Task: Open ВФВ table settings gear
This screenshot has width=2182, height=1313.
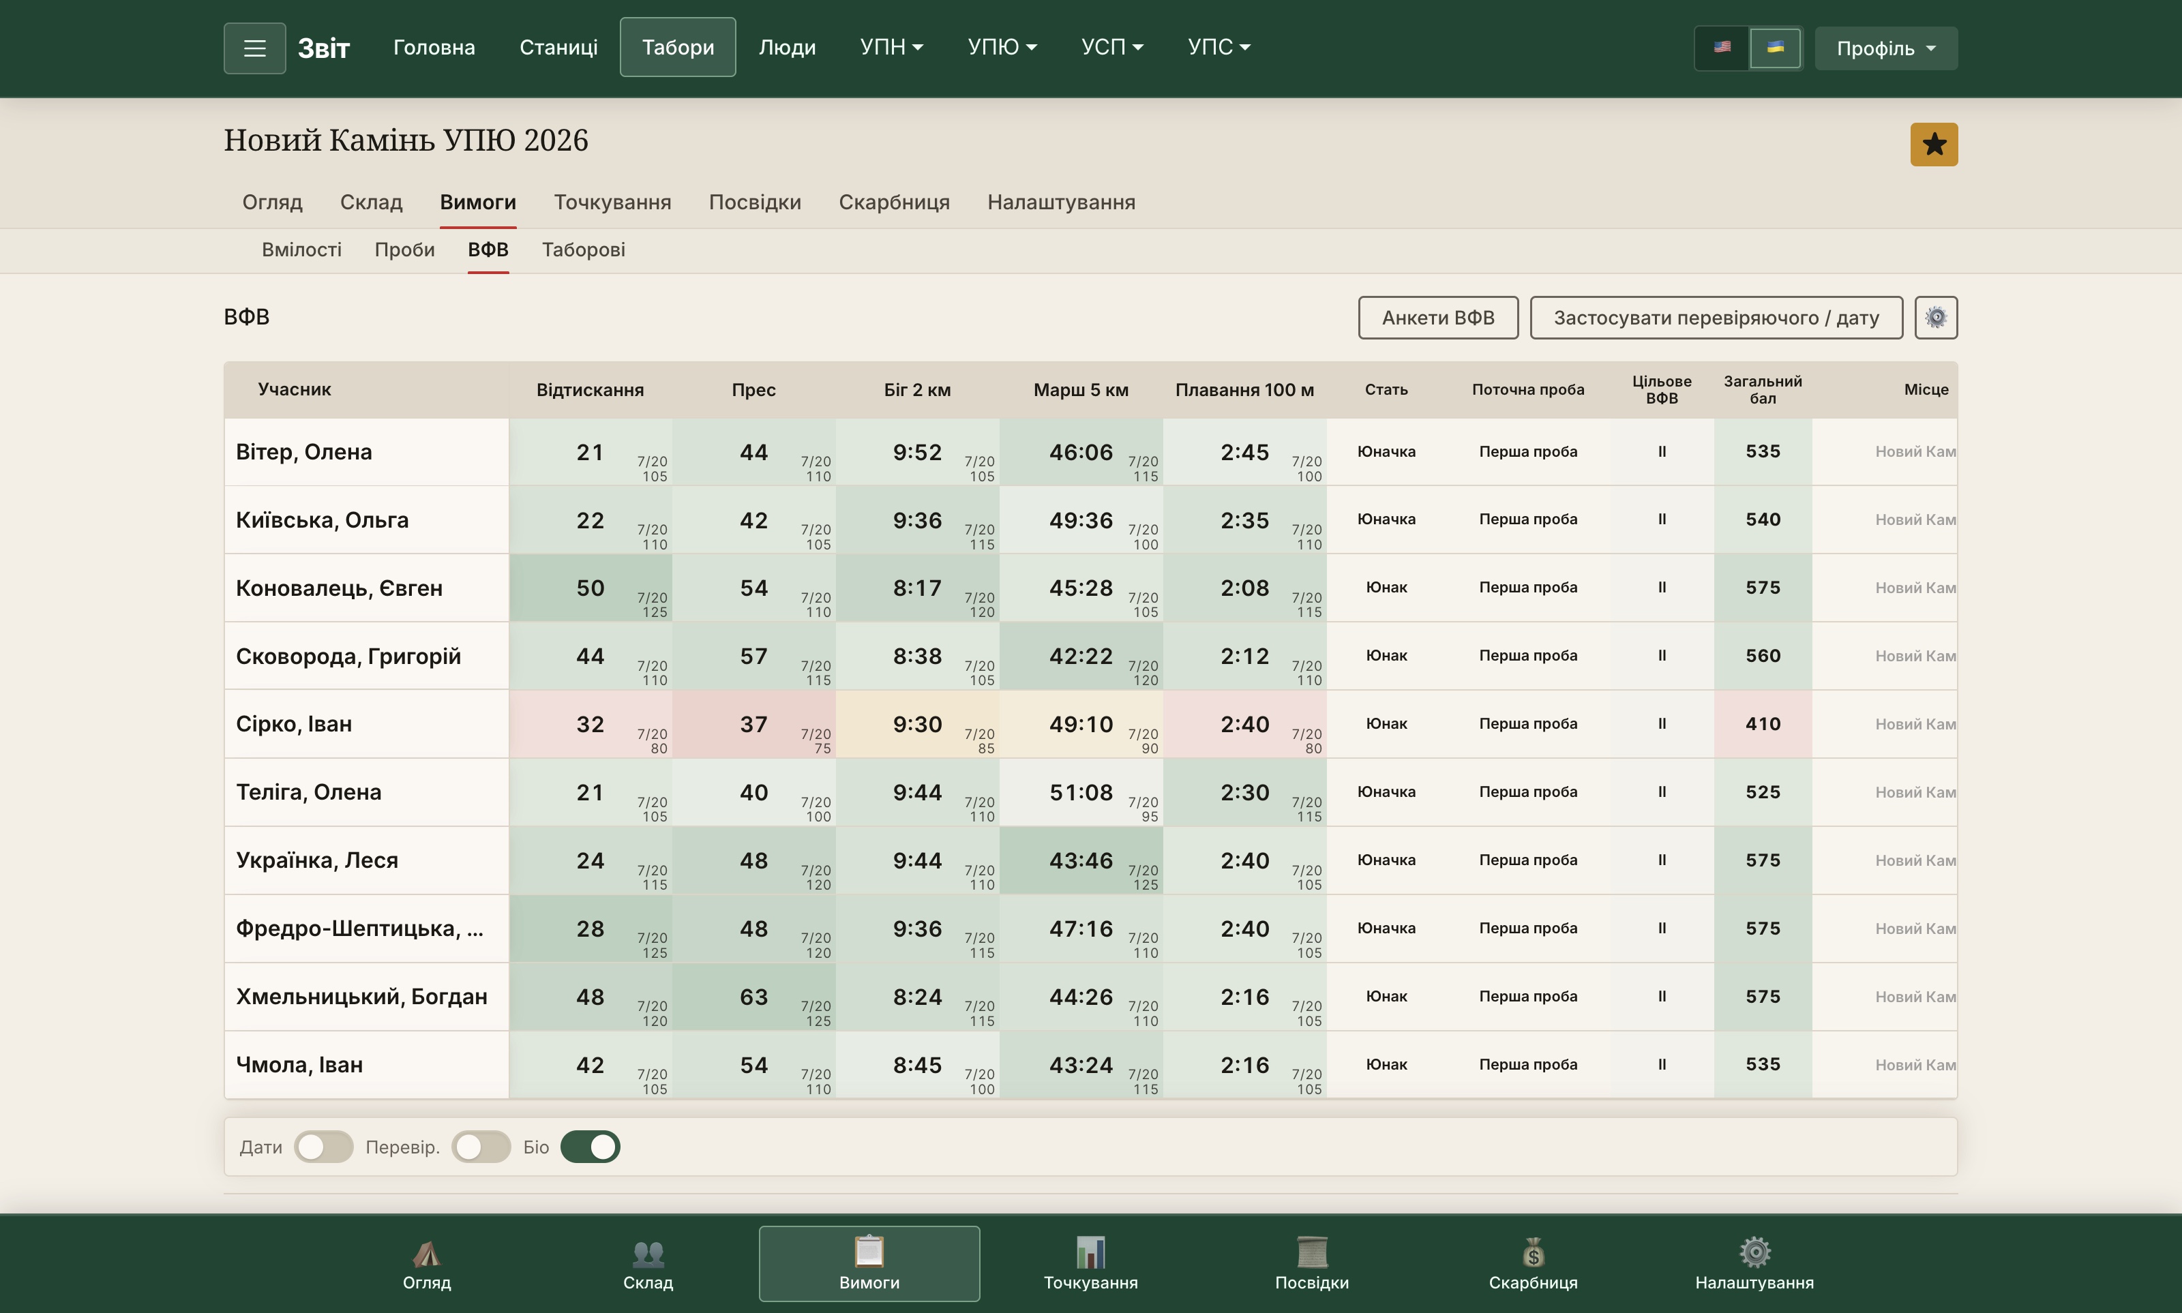Action: point(1936,318)
